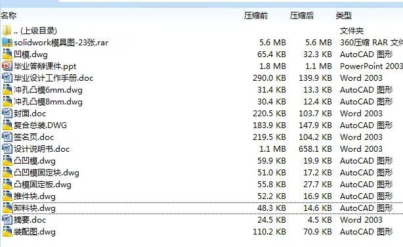The image size is (403, 247).
Task: Select file name 推件块.dwg
Action: point(34,196)
